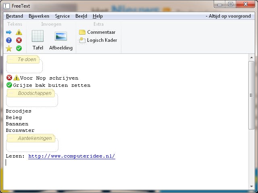Image resolution: width=258 pixels, height=193 pixels.
Task: Open the Help menu
Action: pos(98,16)
